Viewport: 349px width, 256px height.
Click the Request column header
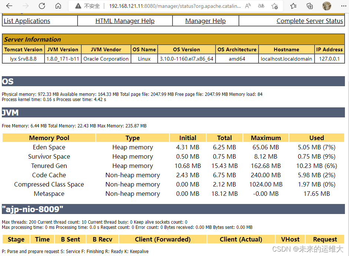tap(325, 239)
